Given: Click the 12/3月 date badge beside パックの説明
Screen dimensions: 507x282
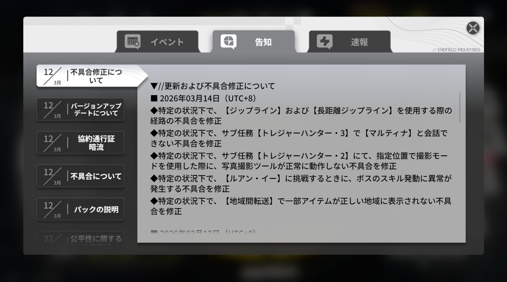Looking at the screenshot, I should point(52,209).
